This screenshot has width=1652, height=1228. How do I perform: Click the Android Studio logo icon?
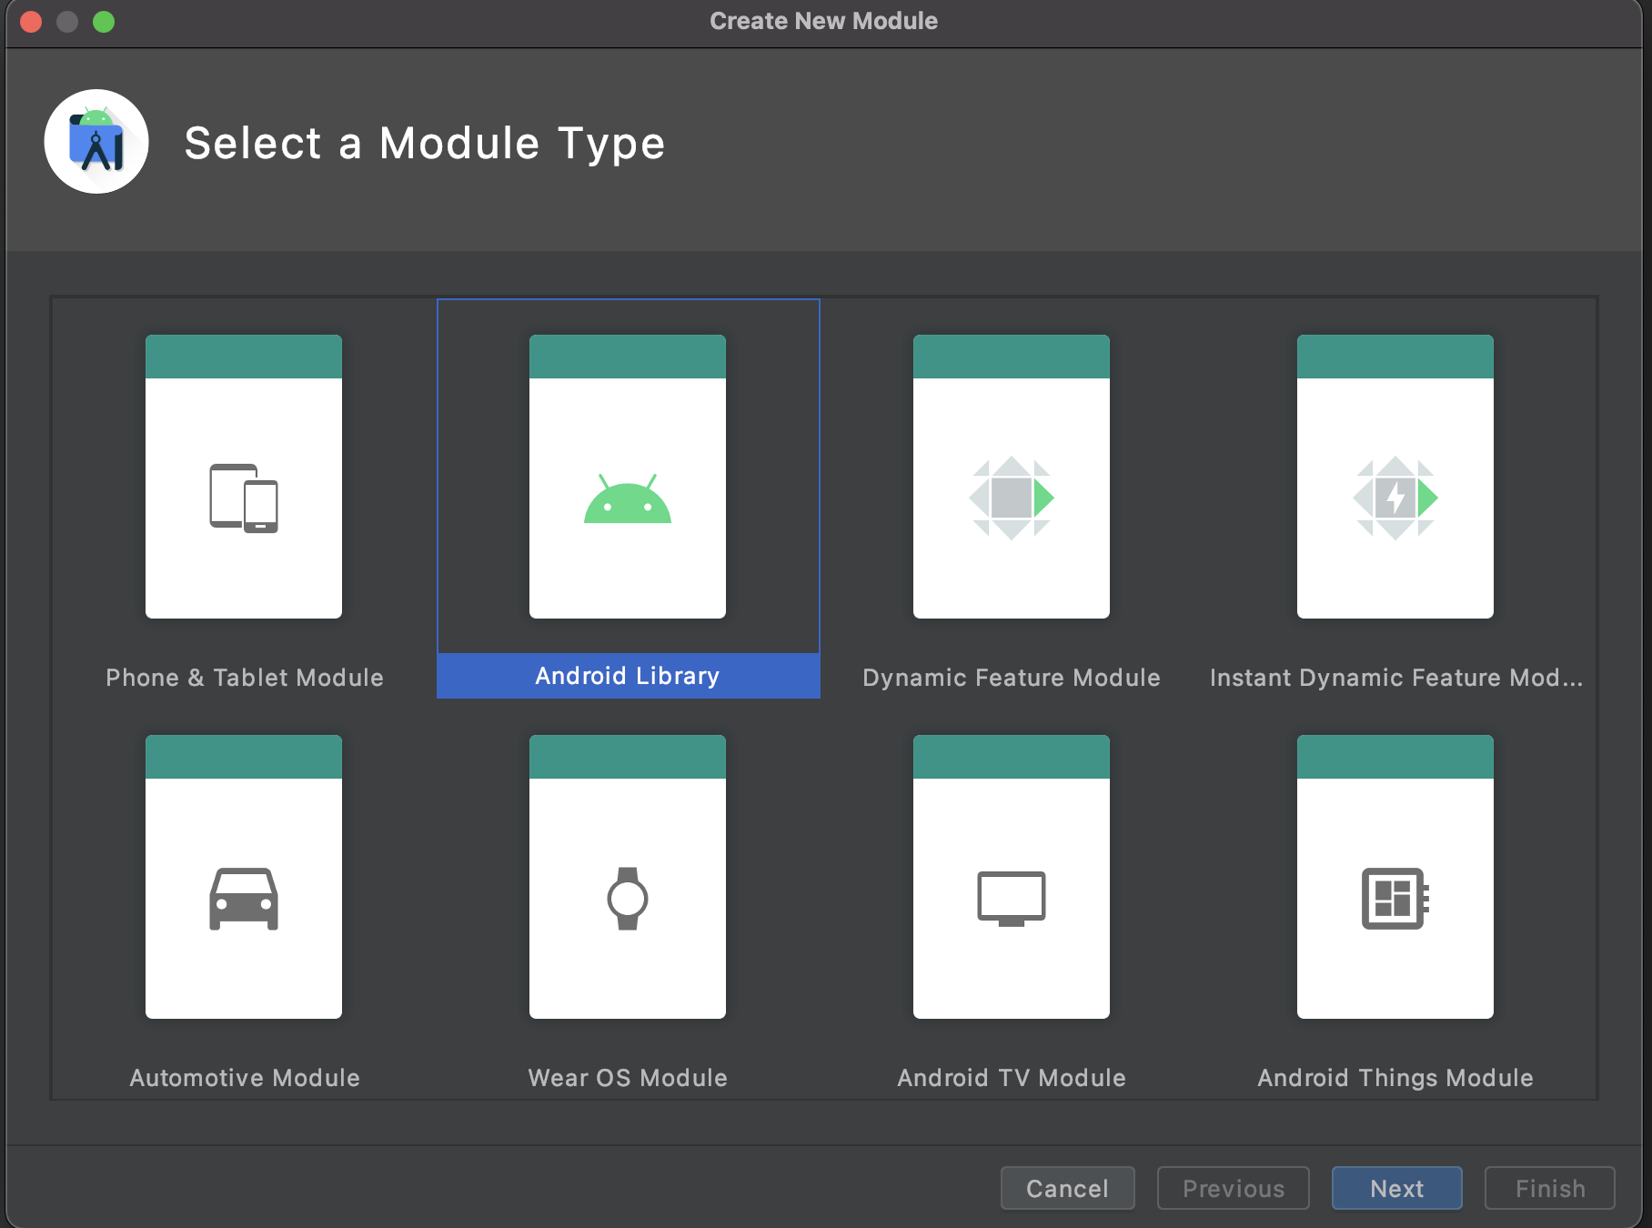point(96,141)
